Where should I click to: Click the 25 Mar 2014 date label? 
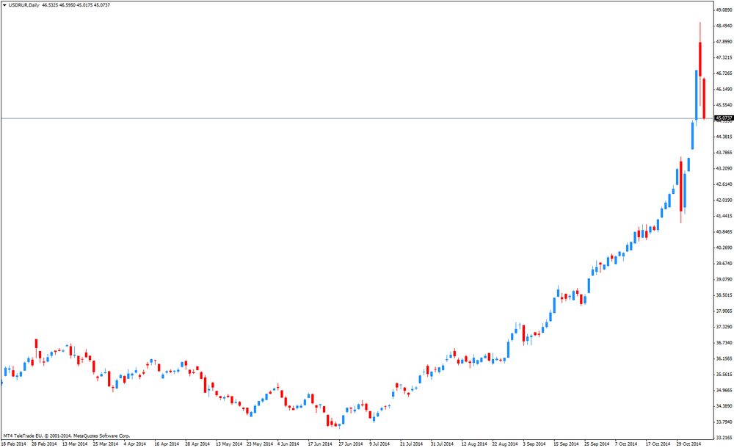106,444
